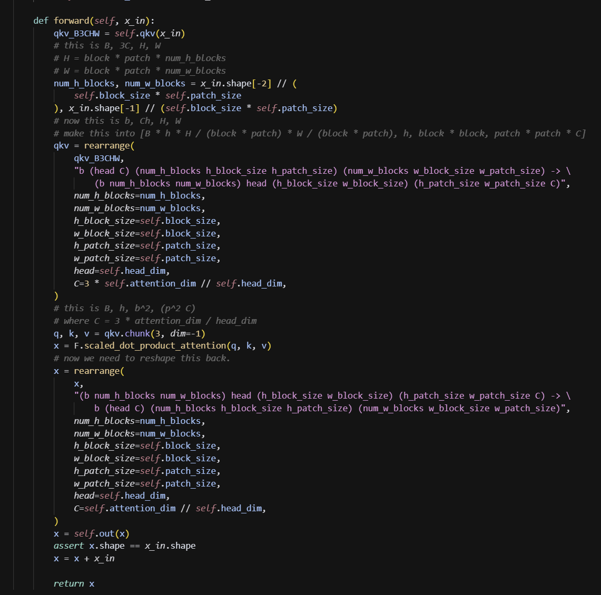Click the line 'qkv_B3CHW = self.qkv(x_in)'

(x=119, y=33)
